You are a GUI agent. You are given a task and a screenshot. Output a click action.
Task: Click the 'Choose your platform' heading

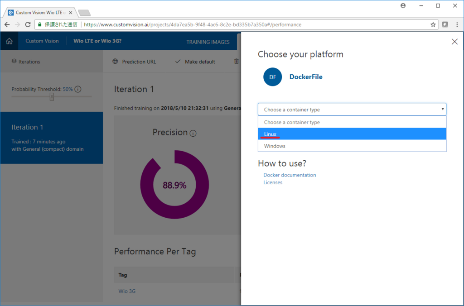coord(300,54)
